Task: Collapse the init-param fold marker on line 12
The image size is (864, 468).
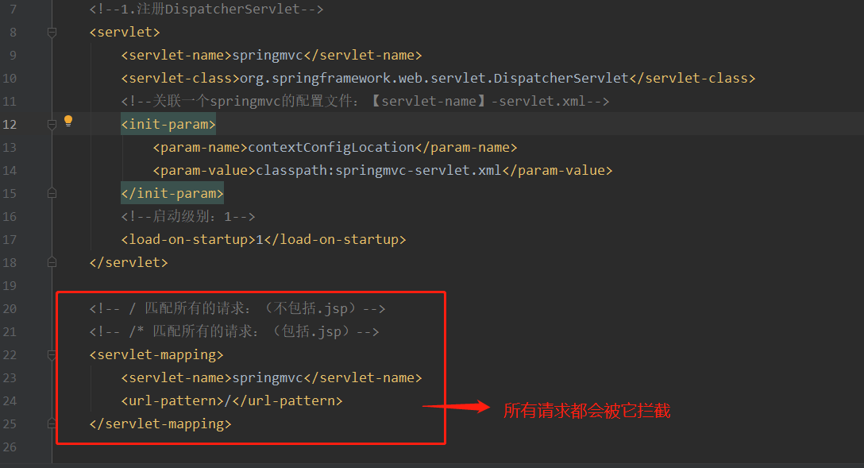Action: [52, 125]
